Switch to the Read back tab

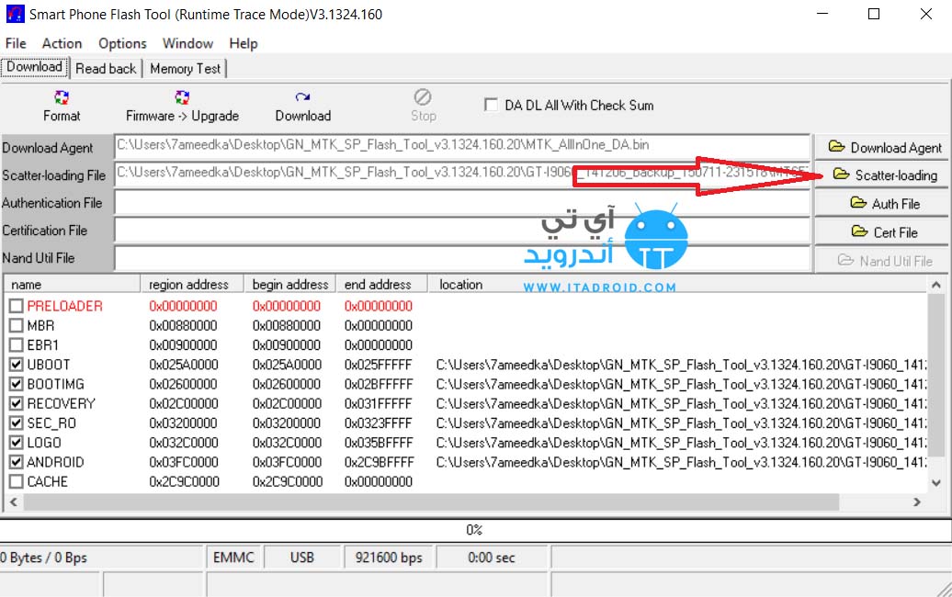[106, 69]
